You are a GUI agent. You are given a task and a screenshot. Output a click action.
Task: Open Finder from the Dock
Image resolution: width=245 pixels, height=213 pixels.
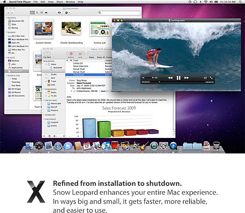pyautogui.click(x=29, y=146)
